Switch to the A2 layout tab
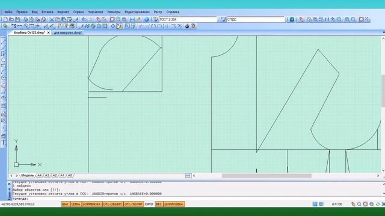 click(x=55, y=175)
